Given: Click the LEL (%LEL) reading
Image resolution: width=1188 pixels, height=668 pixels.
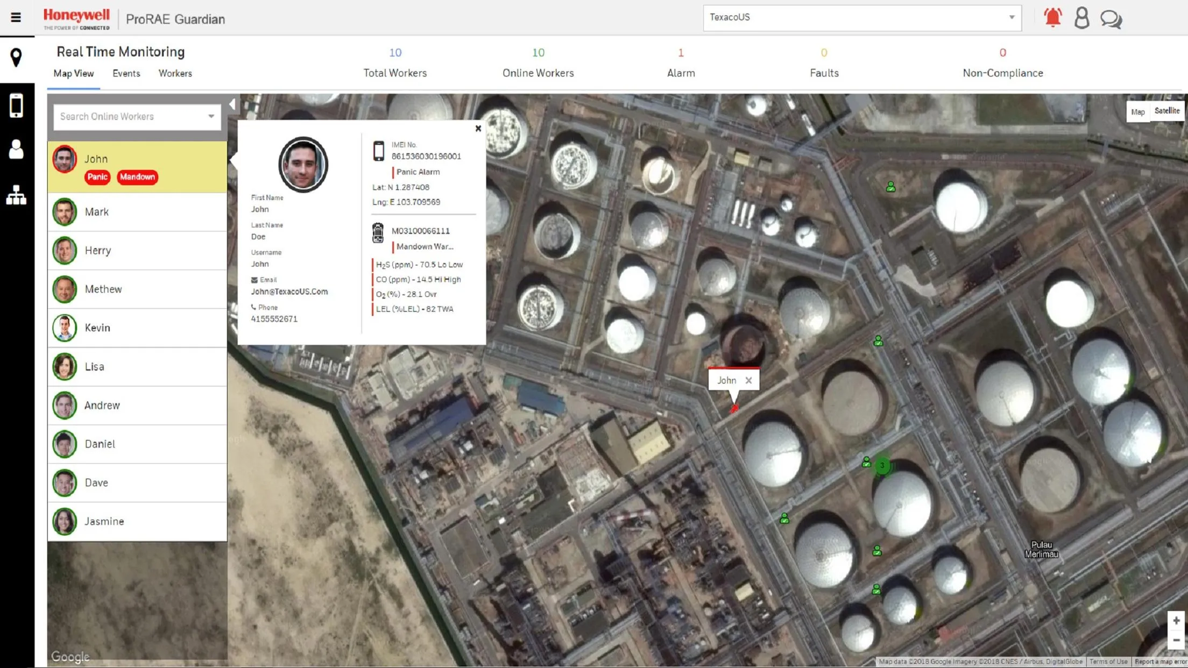Looking at the screenshot, I should click(414, 309).
